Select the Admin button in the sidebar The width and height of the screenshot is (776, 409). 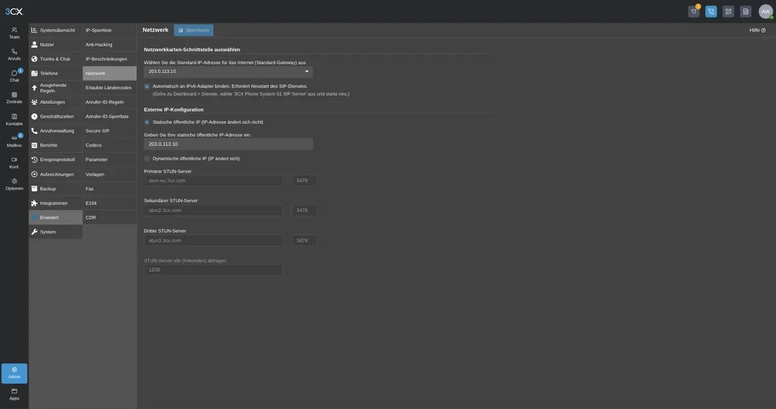coord(14,373)
